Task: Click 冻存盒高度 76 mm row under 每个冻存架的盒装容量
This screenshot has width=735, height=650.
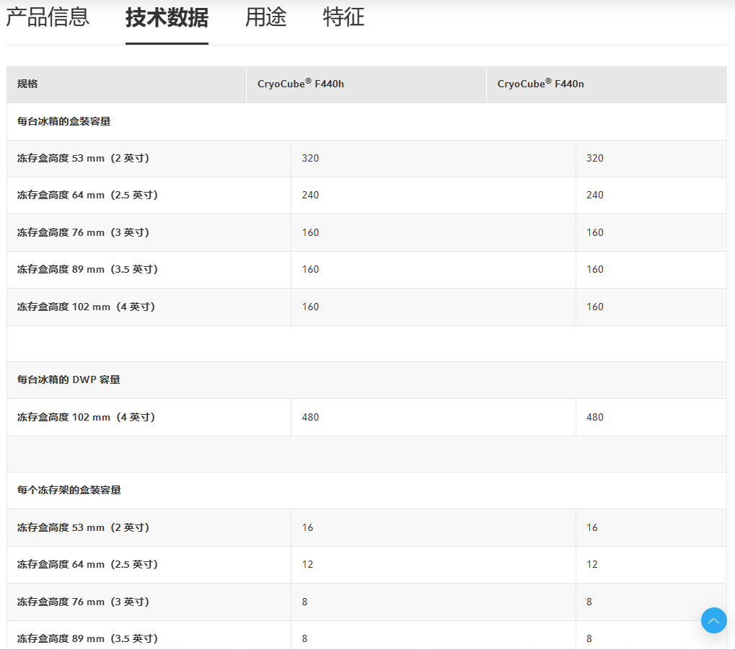Action: point(366,602)
